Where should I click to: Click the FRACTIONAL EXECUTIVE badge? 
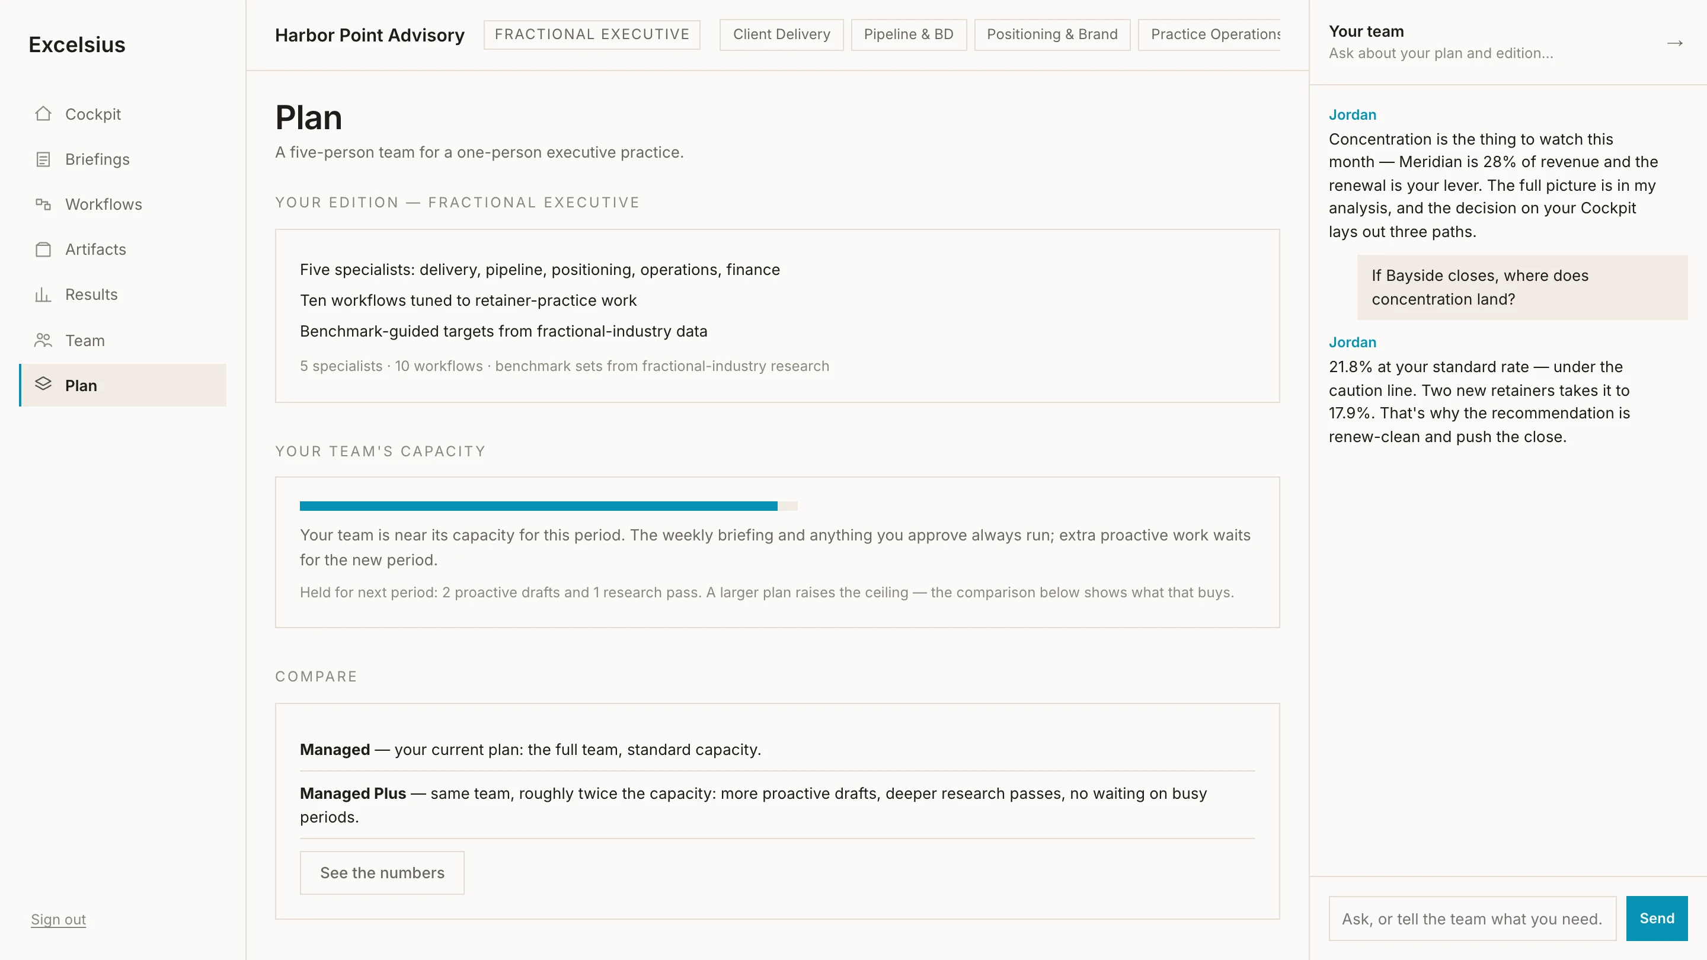592,34
